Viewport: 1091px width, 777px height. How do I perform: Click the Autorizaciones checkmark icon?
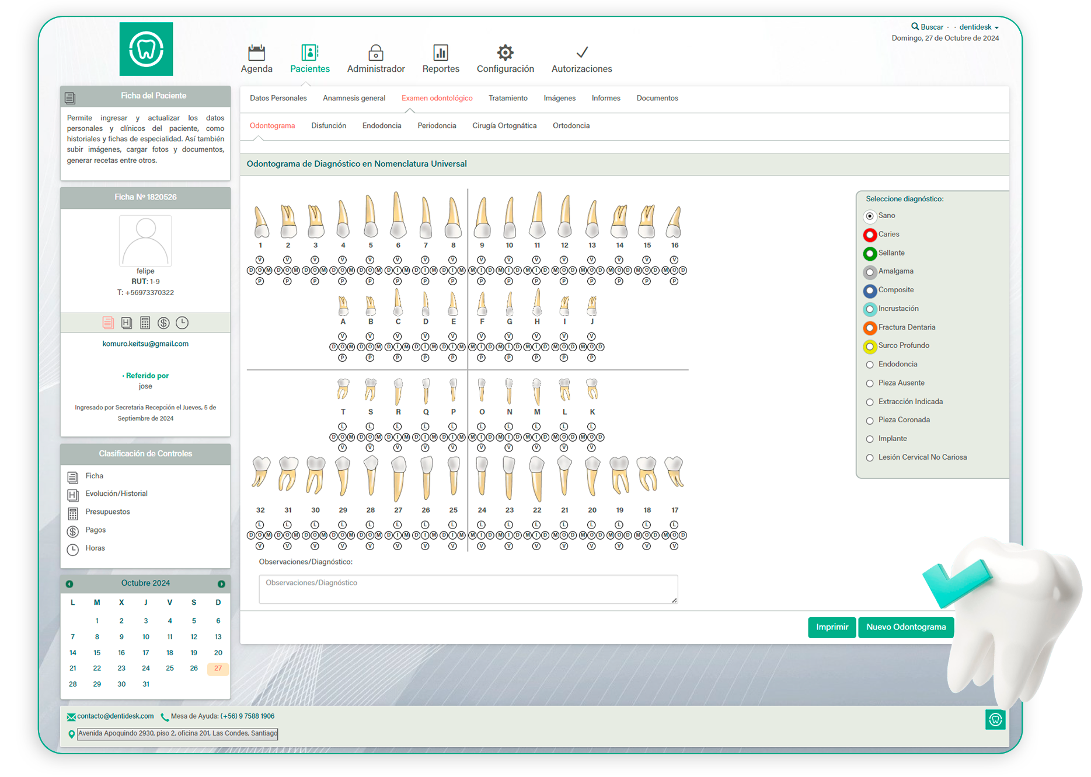(x=581, y=53)
